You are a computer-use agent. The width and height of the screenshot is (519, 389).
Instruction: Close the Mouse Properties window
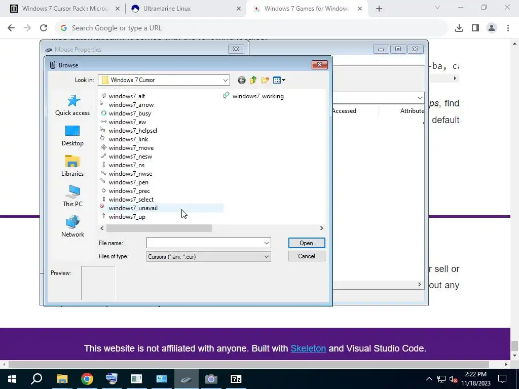(x=236, y=49)
